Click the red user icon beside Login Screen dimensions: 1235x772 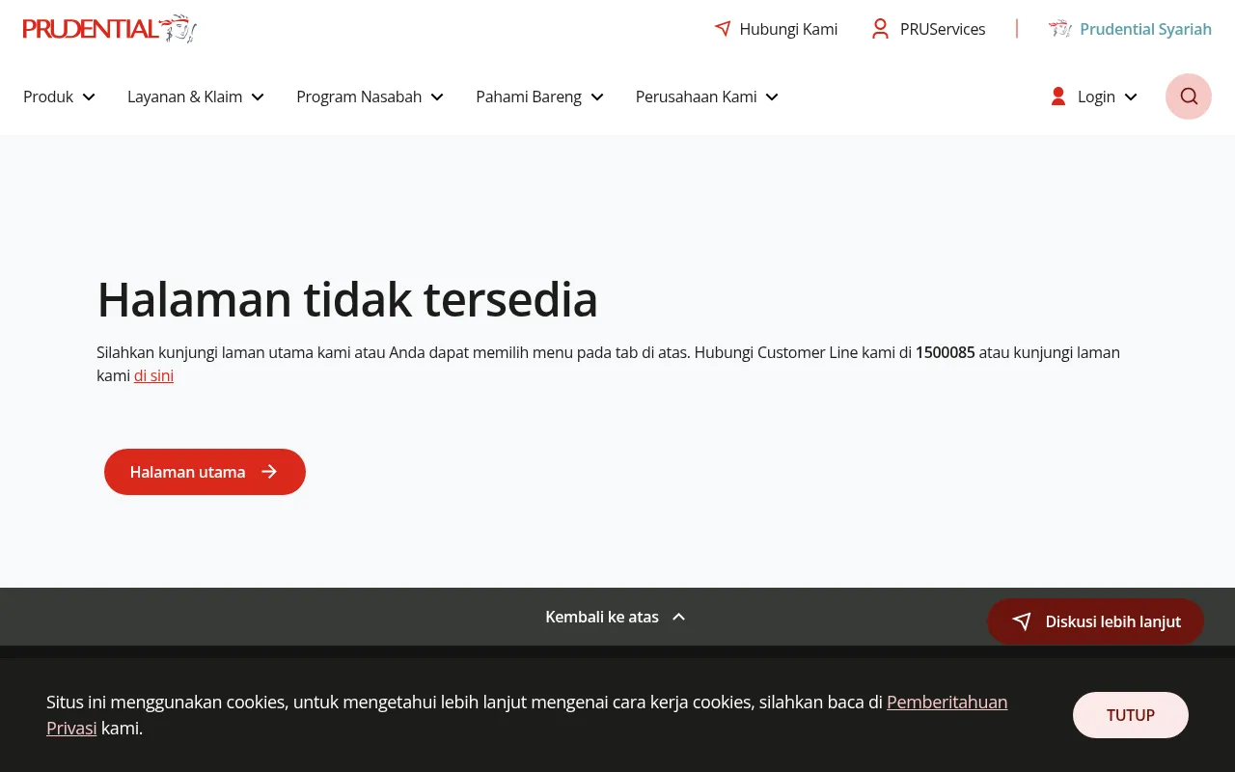tap(1058, 96)
